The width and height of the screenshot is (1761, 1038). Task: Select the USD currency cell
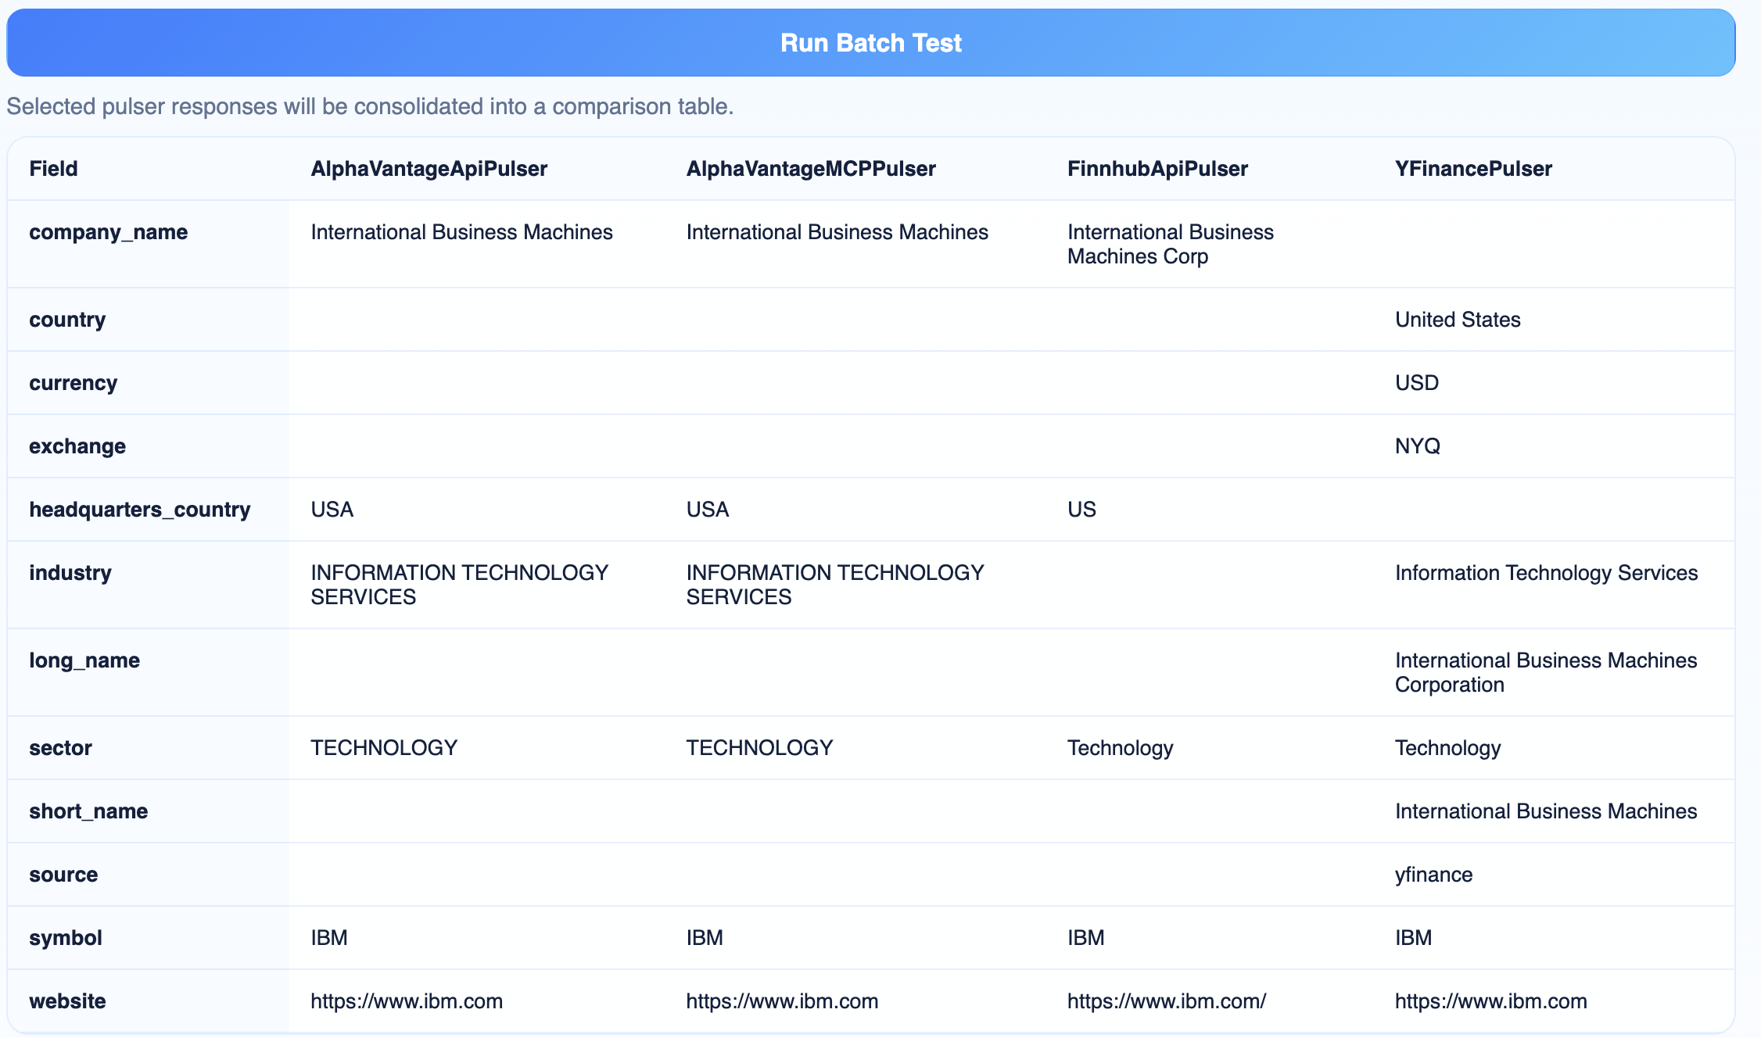tap(1416, 383)
